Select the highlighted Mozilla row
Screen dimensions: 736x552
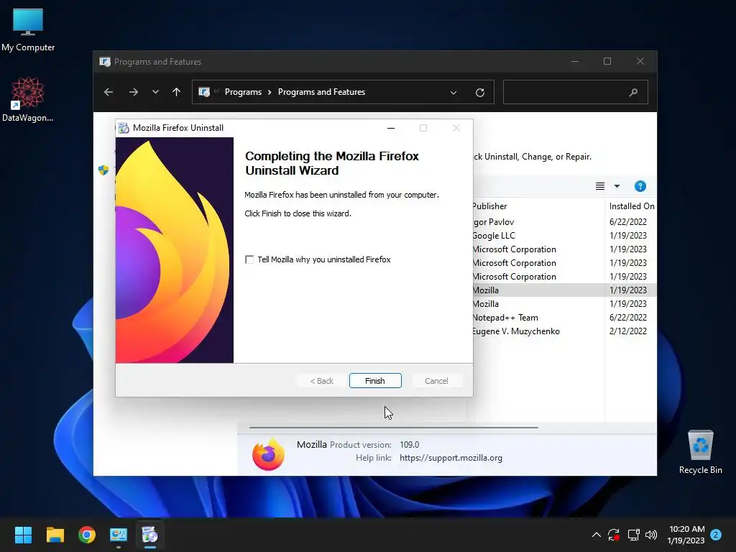coord(563,290)
